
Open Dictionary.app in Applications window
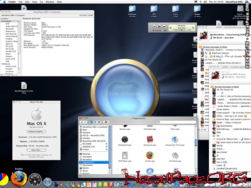pyautogui.click(x=150, y=141)
